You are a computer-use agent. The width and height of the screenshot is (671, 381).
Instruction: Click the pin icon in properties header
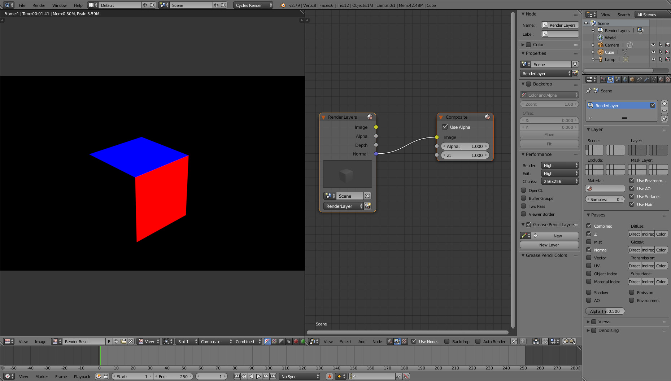589,91
